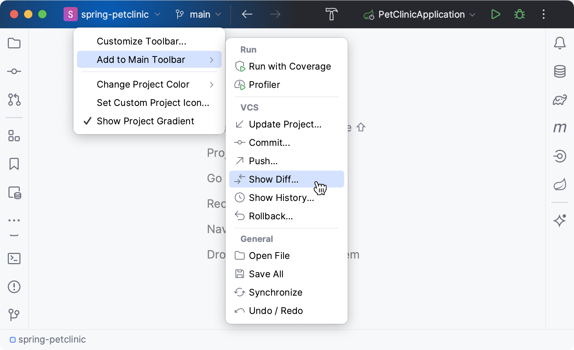The image size is (574, 350).
Task: Add Run with Coverage to toolbar
Action: [x=287, y=66]
